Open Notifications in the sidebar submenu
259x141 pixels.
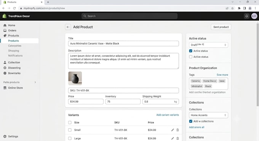(x=15, y=55)
